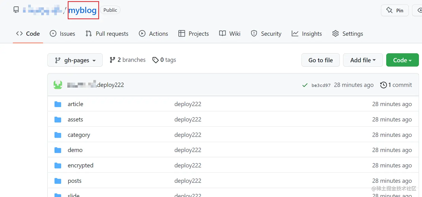Viewport: 422px width, 197px height.
Task: Open the demo folder
Action: coord(75,150)
